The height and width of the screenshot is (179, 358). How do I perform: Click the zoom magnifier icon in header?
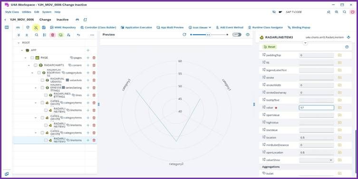337,12
